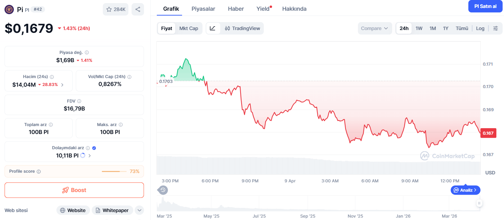Click the $1,69B market cap value
The height and width of the screenshot is (220, 504).
[x=65, y=60]
